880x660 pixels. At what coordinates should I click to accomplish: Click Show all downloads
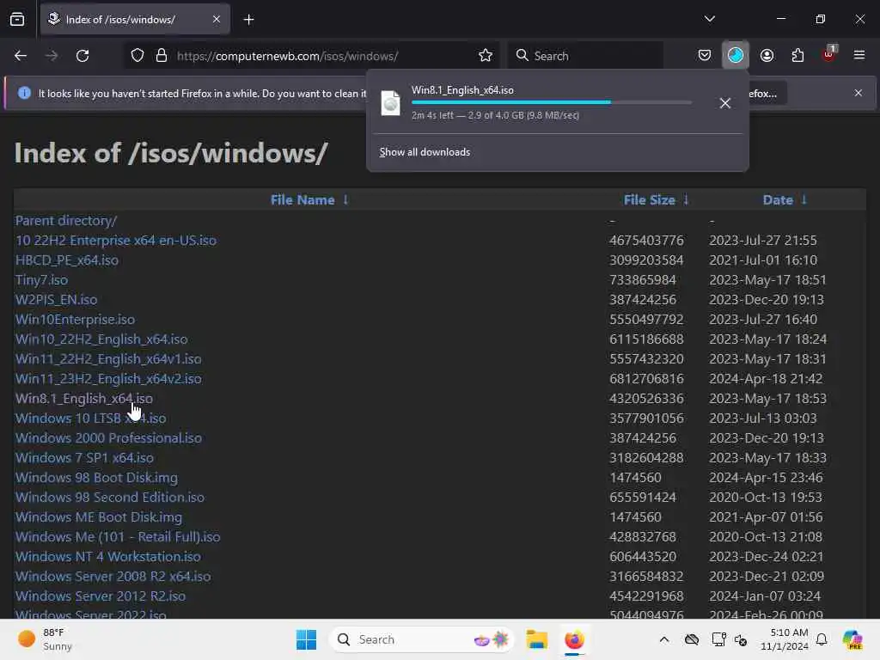tap(425, 152)
